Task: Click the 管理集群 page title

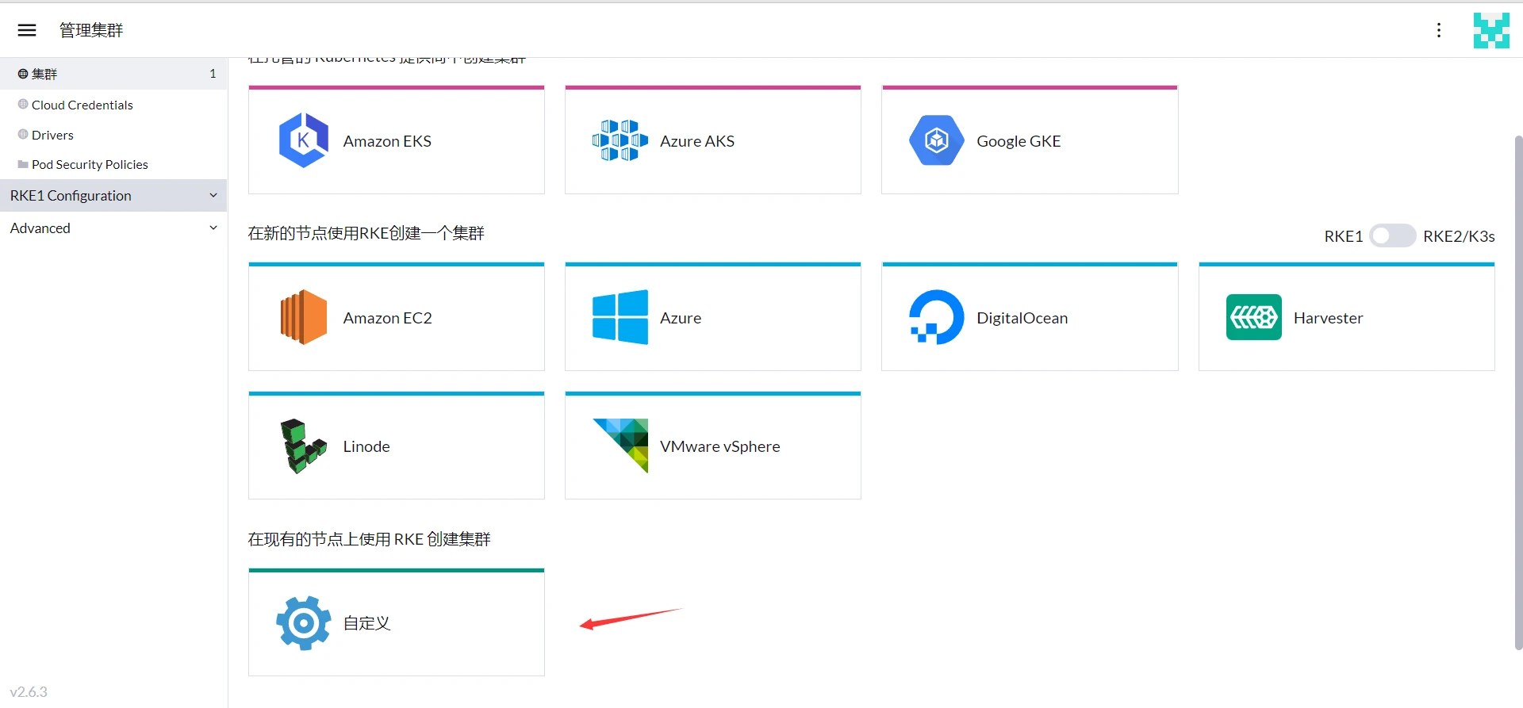Action: tap(91, 30)
